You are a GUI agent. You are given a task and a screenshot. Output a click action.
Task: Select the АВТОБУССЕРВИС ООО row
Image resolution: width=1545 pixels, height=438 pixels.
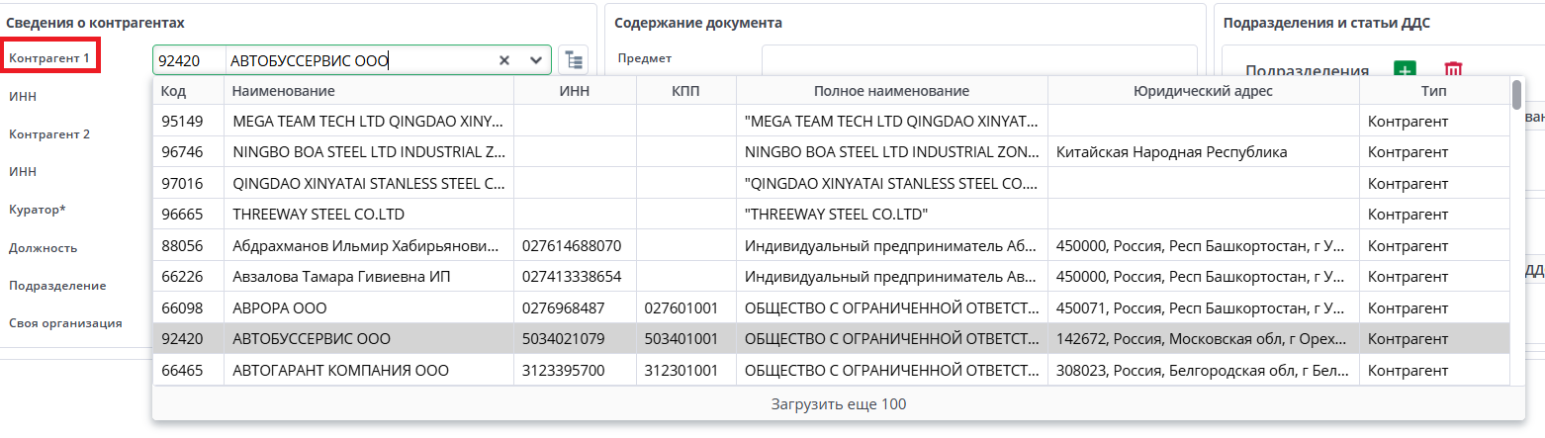click(368, 339)
